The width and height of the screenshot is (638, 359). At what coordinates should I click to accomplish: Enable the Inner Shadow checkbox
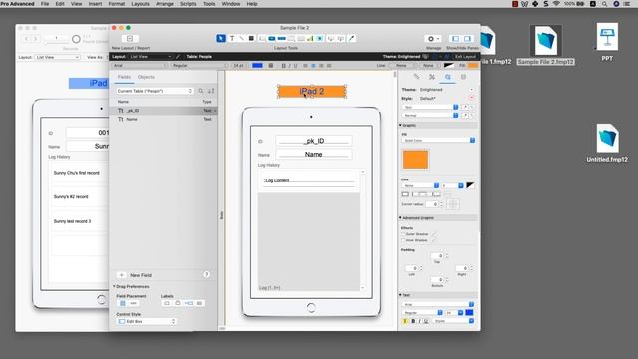click(403, 240)
